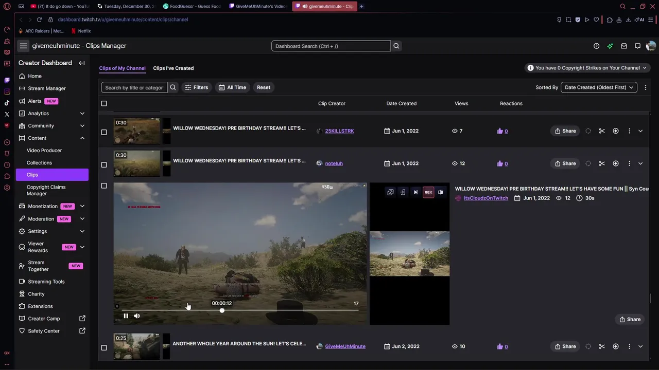This screenshot has height=370, width=659.
Task: Open the green sparkle icon in header
Action: (610, 46)
